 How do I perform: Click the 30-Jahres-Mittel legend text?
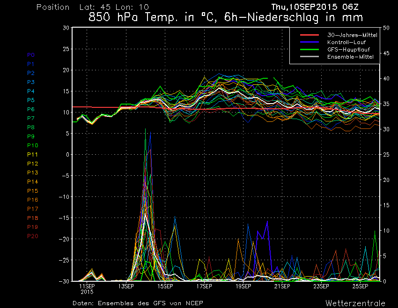[352, 35]
